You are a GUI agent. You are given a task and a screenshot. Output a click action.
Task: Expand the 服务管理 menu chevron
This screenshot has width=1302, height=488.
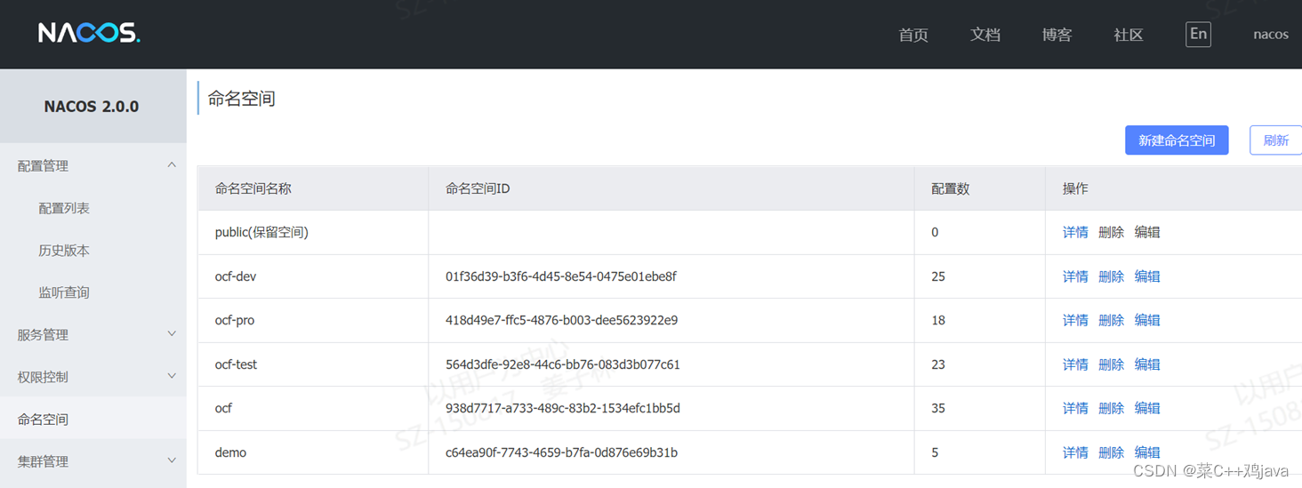172,334
